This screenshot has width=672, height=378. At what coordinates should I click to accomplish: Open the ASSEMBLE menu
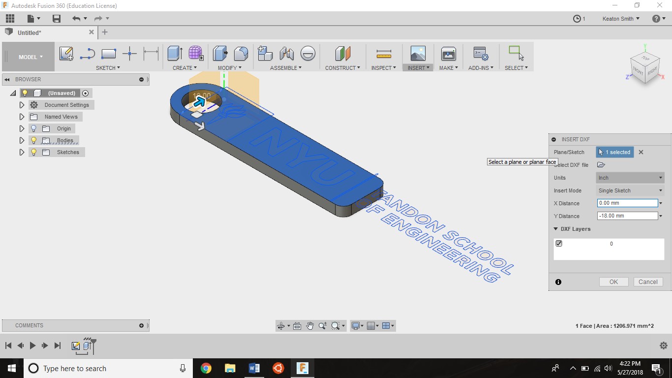coord(286,68)
